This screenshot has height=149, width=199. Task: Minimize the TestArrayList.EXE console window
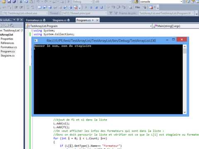tap(167, 40)
